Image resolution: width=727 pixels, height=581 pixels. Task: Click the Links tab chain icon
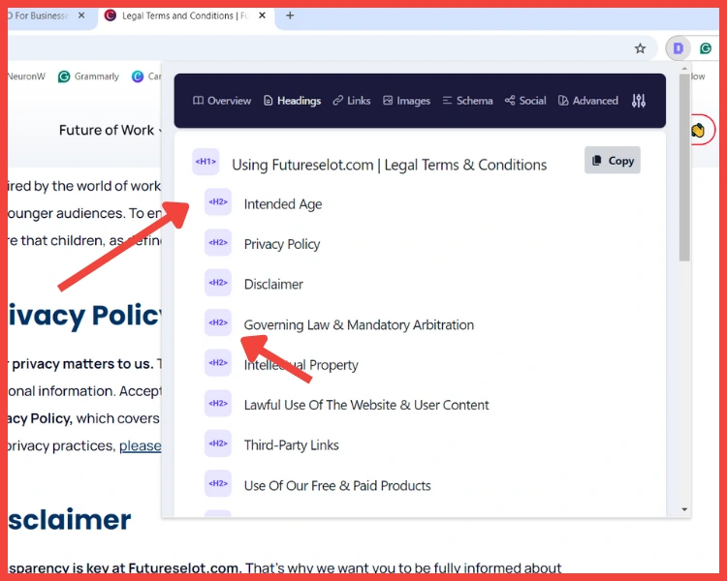pyautogui.click(x=338, y=101)
